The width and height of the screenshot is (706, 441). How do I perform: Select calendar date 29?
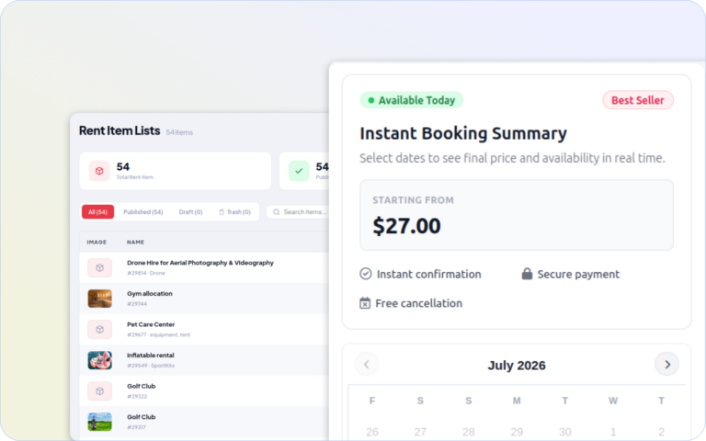(517, 432)
